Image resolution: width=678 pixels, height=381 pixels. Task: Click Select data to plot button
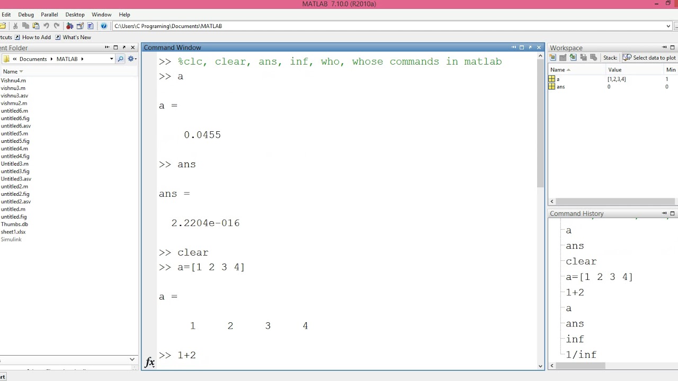649,58
